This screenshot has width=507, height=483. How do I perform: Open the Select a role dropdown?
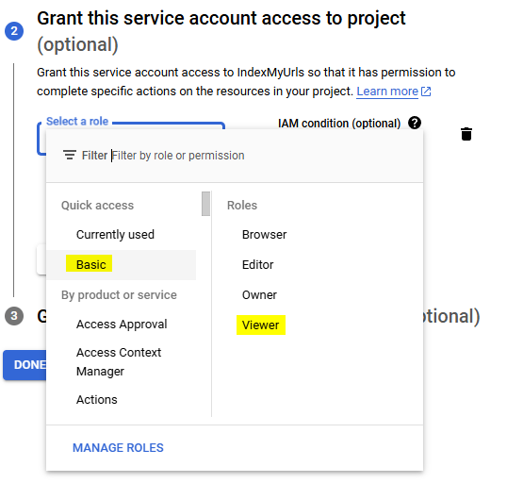point(131,139)
